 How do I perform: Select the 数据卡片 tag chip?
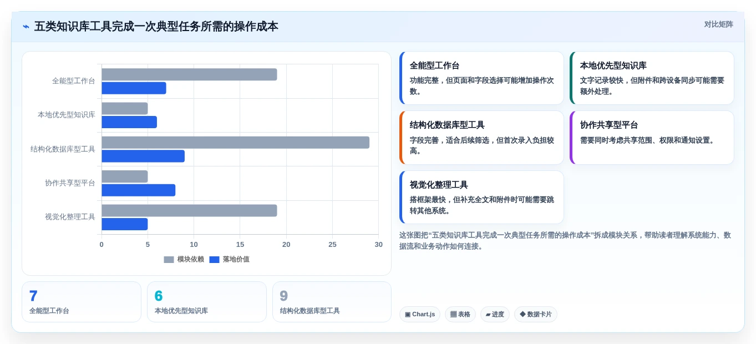coord(536,314)
